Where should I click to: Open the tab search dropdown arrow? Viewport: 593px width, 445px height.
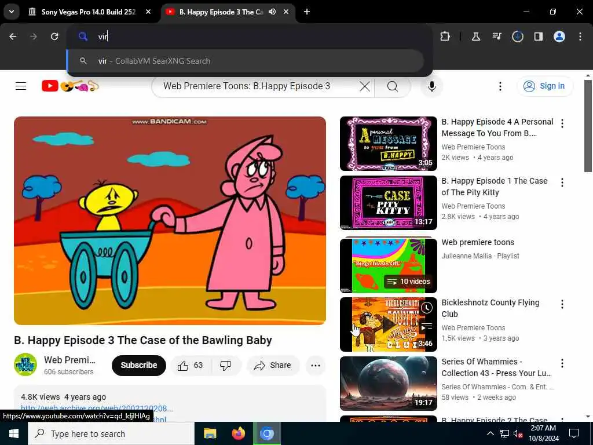(12, 12)
